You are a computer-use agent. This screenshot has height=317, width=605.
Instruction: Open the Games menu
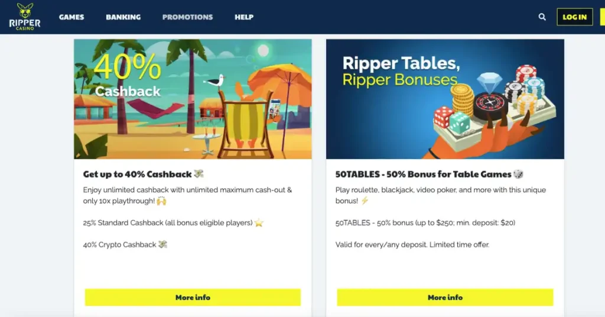pyautogui.click(x=71, y=17)
